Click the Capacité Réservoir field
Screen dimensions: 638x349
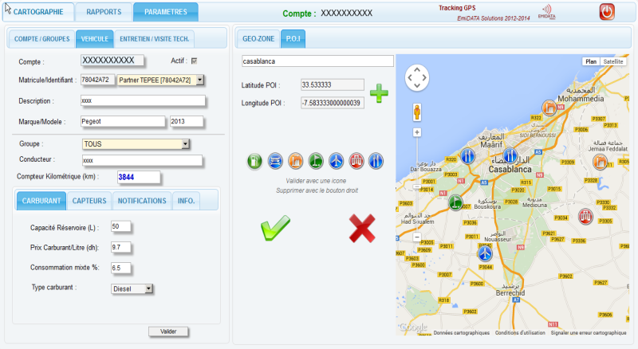121,226
